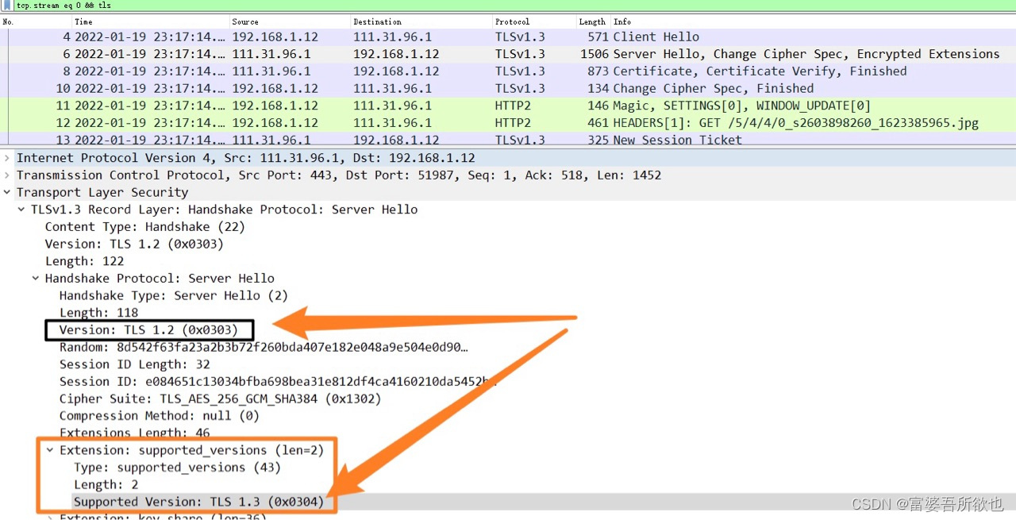Screen dimensions: 1016x520
Task: Select the Supported Version: TLS 1.3 entry
Action: [x=198, y=501]
